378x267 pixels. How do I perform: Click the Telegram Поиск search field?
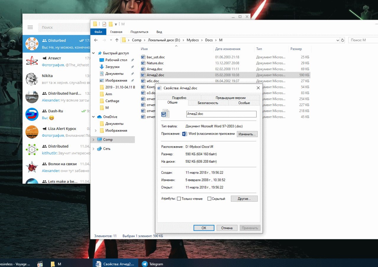click(63, 27)
